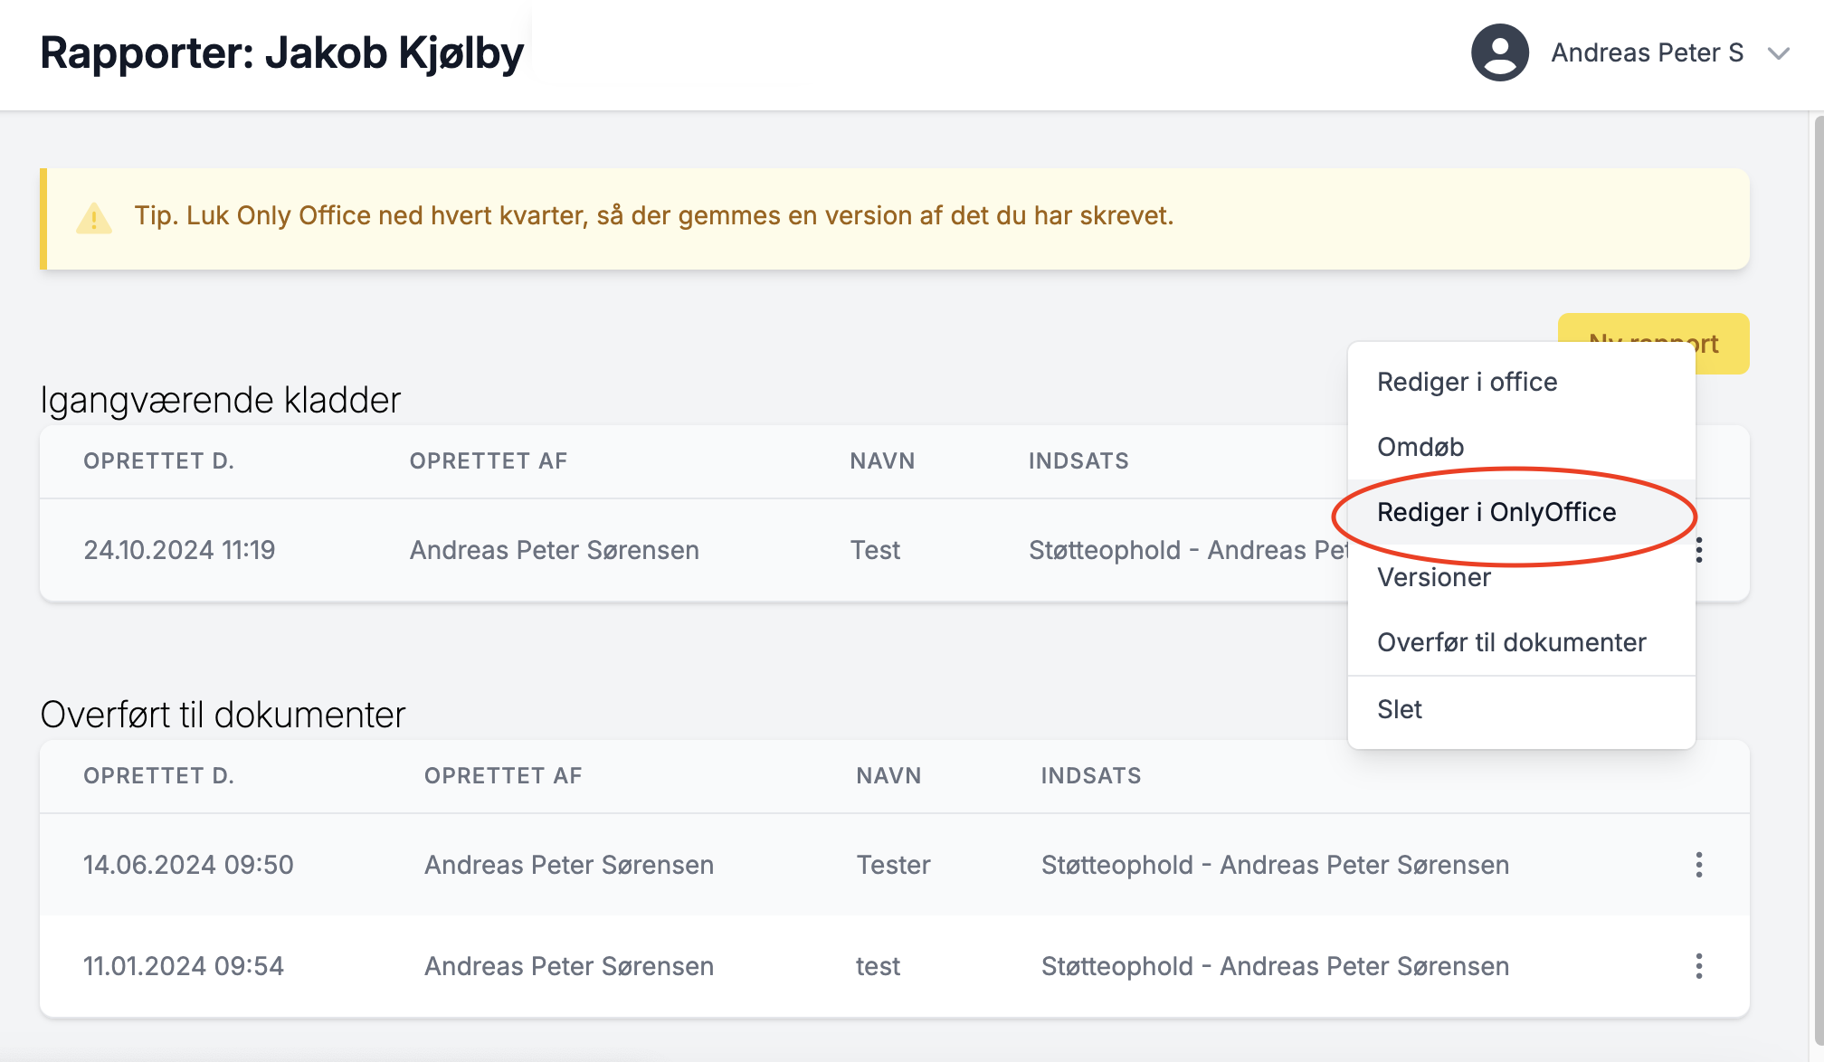Click the 24.10.2024 11:19 draft row

point(179,550)
